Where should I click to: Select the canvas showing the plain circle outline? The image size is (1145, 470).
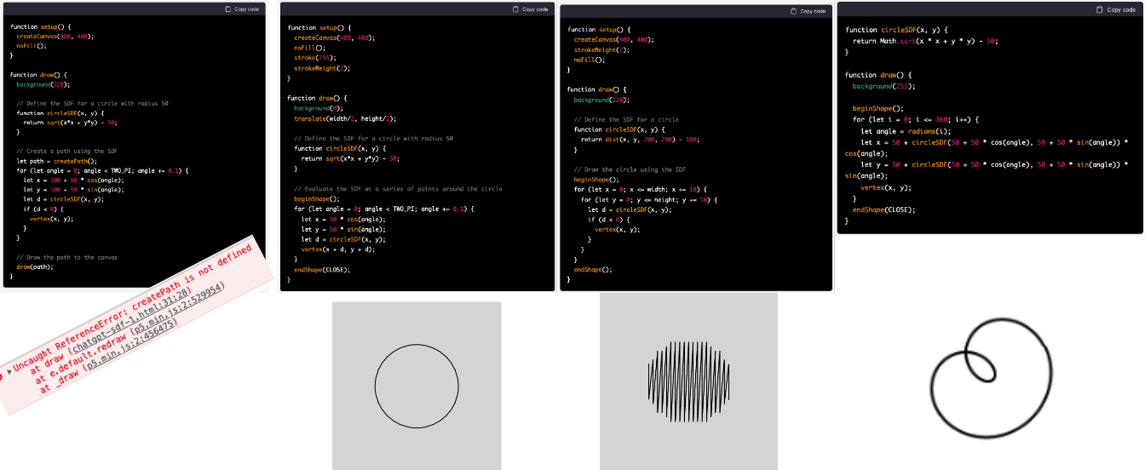coord(417,386)
